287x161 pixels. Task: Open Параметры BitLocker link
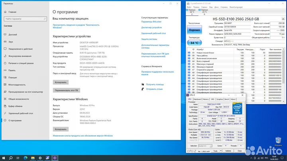(x=151, y=22)
